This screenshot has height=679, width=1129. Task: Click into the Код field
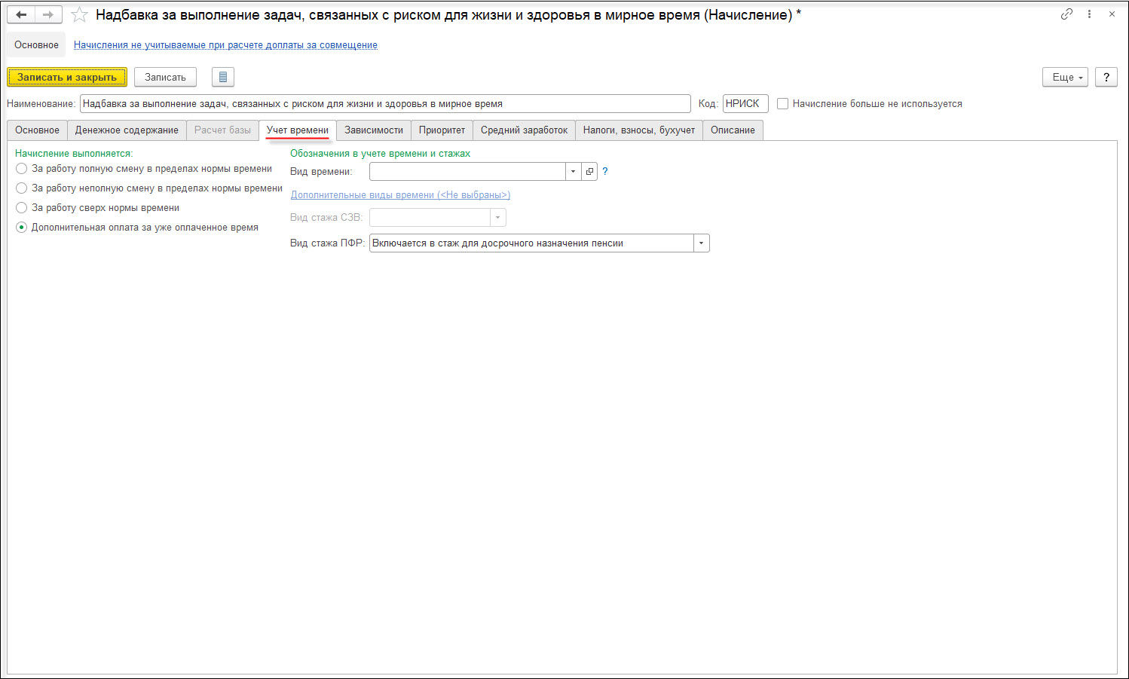[745, 104]
